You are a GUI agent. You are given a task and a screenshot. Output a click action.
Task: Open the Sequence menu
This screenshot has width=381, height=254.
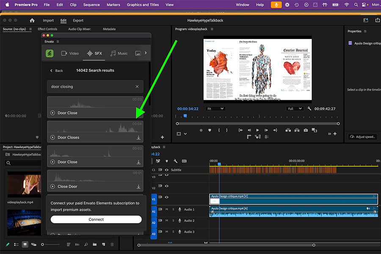91,5
